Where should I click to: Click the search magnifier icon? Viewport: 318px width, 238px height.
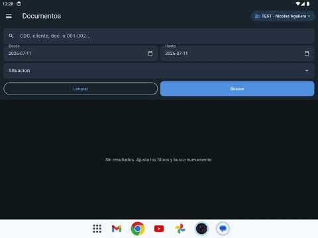click(11, 36)
